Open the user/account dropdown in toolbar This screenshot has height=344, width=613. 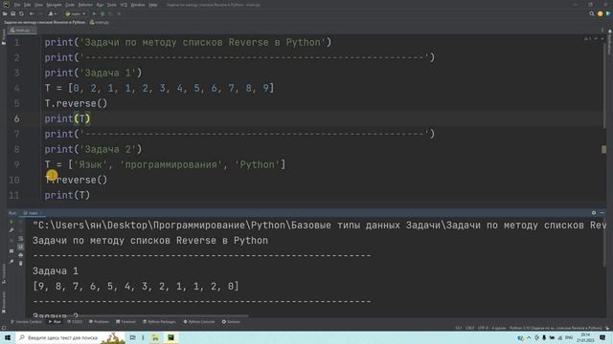[x=52, y=13]
